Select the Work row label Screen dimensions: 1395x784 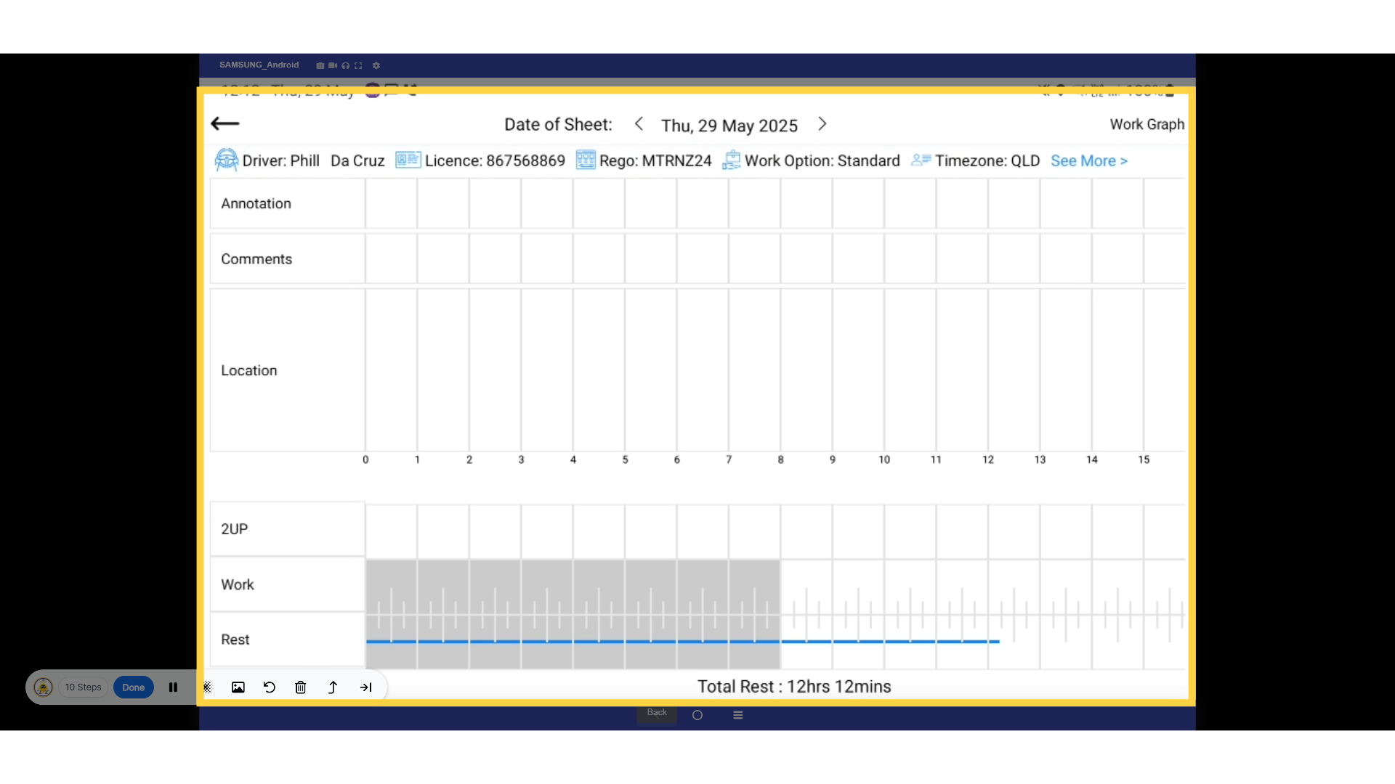point(237,585)
